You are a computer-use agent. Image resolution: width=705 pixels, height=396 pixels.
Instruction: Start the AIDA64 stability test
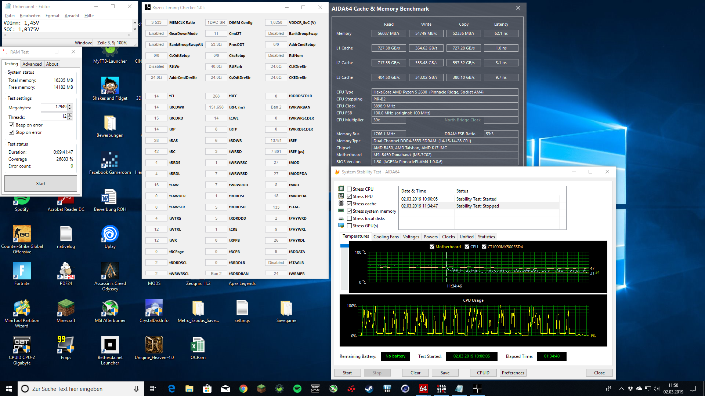tap(347, 373)
